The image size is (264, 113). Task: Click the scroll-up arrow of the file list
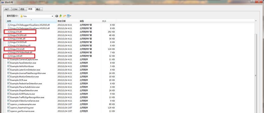point(256,21)
